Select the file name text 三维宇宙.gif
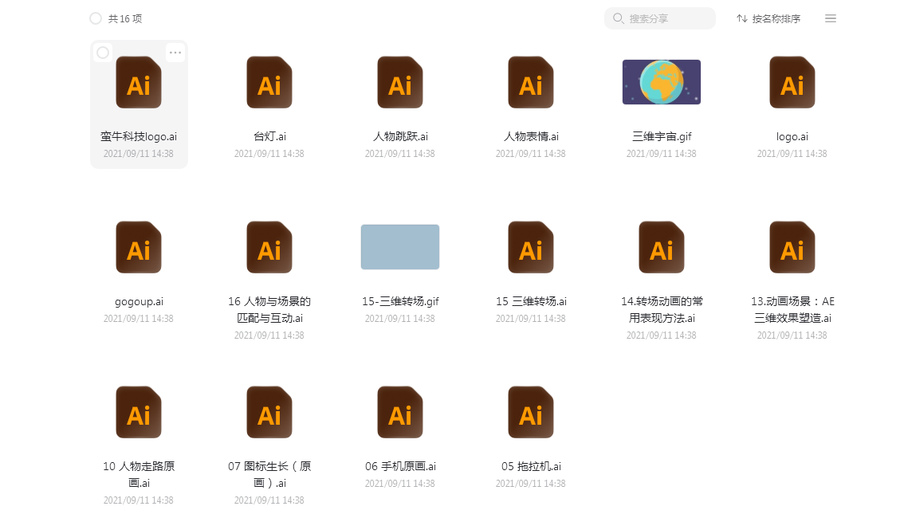The height and width of the screenshot is (510, 900). [661, 136]
